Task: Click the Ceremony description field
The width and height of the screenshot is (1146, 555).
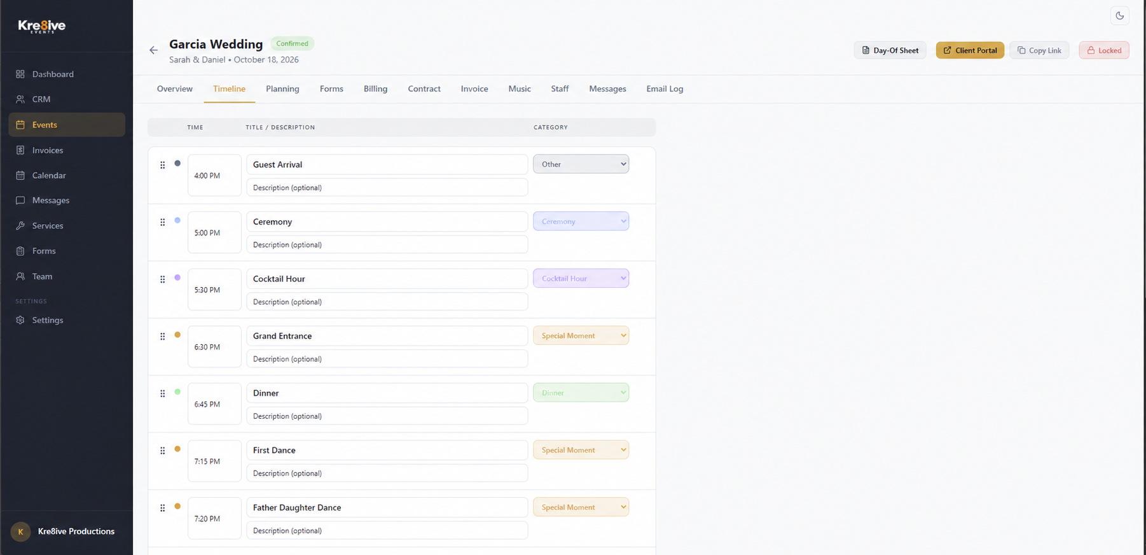Action: point(387,245)
